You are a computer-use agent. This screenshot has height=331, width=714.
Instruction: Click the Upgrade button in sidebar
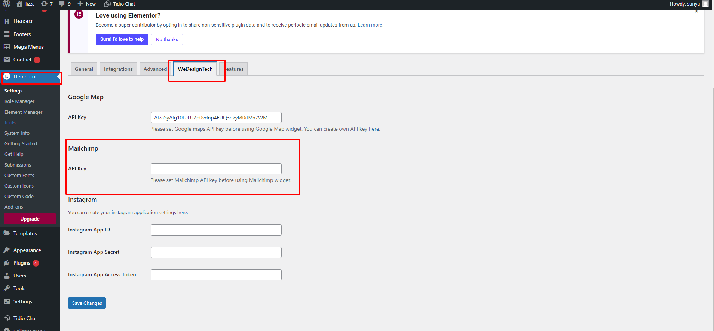30,219
